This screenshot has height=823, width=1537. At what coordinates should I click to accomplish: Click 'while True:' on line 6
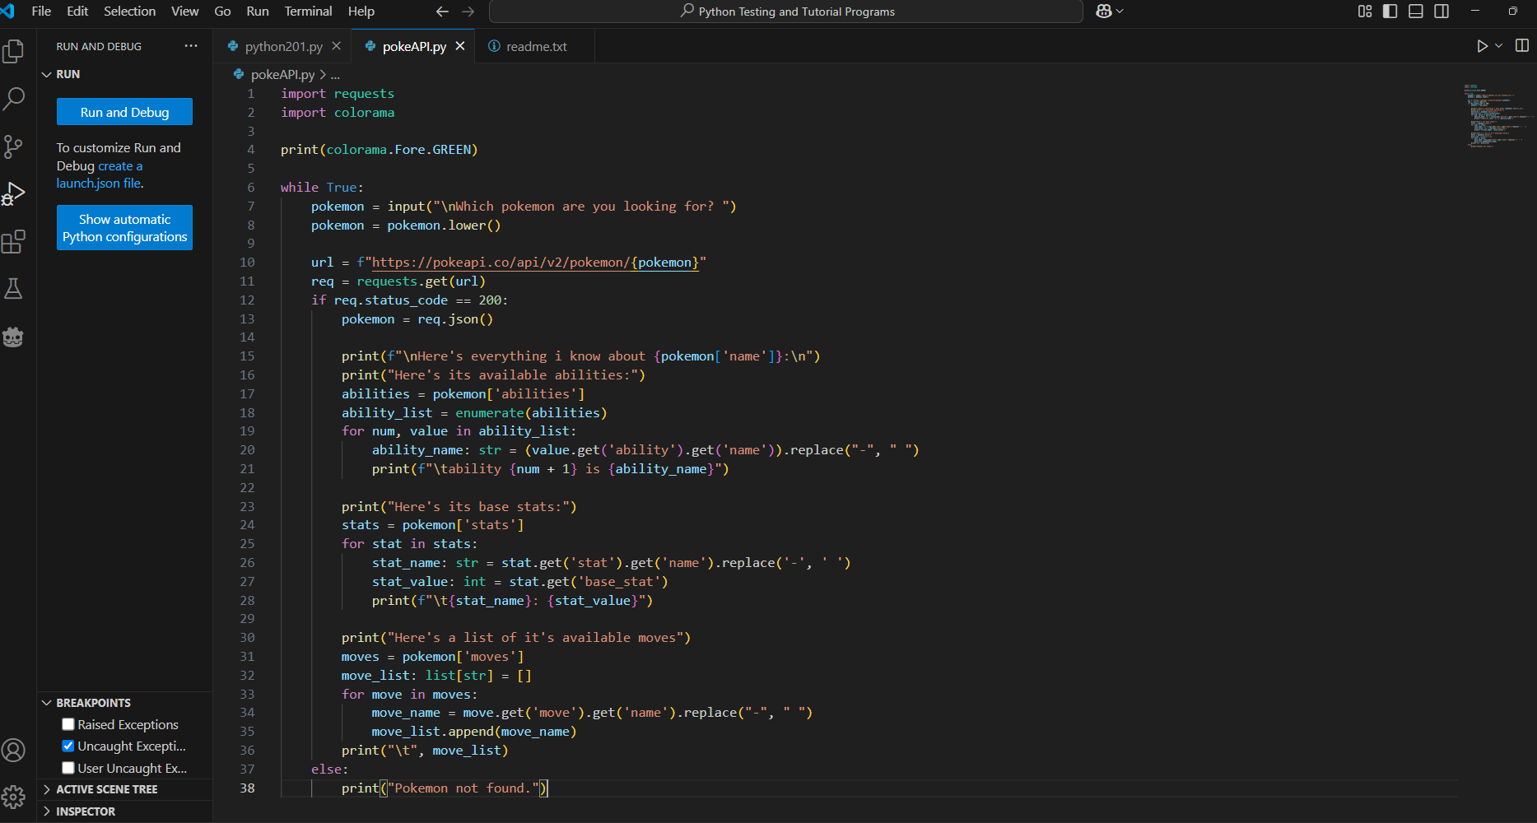point(322,188)
